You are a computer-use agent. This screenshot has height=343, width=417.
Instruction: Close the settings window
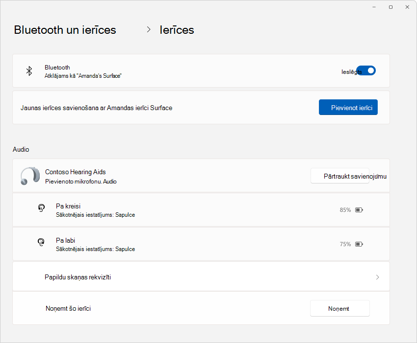[407, 7]
